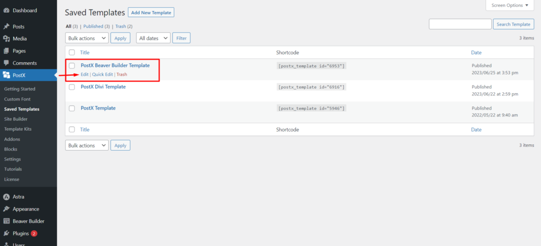Click date 2023/06/22 at 2:59 pm
Screen dimensions: 541x246
495,94
